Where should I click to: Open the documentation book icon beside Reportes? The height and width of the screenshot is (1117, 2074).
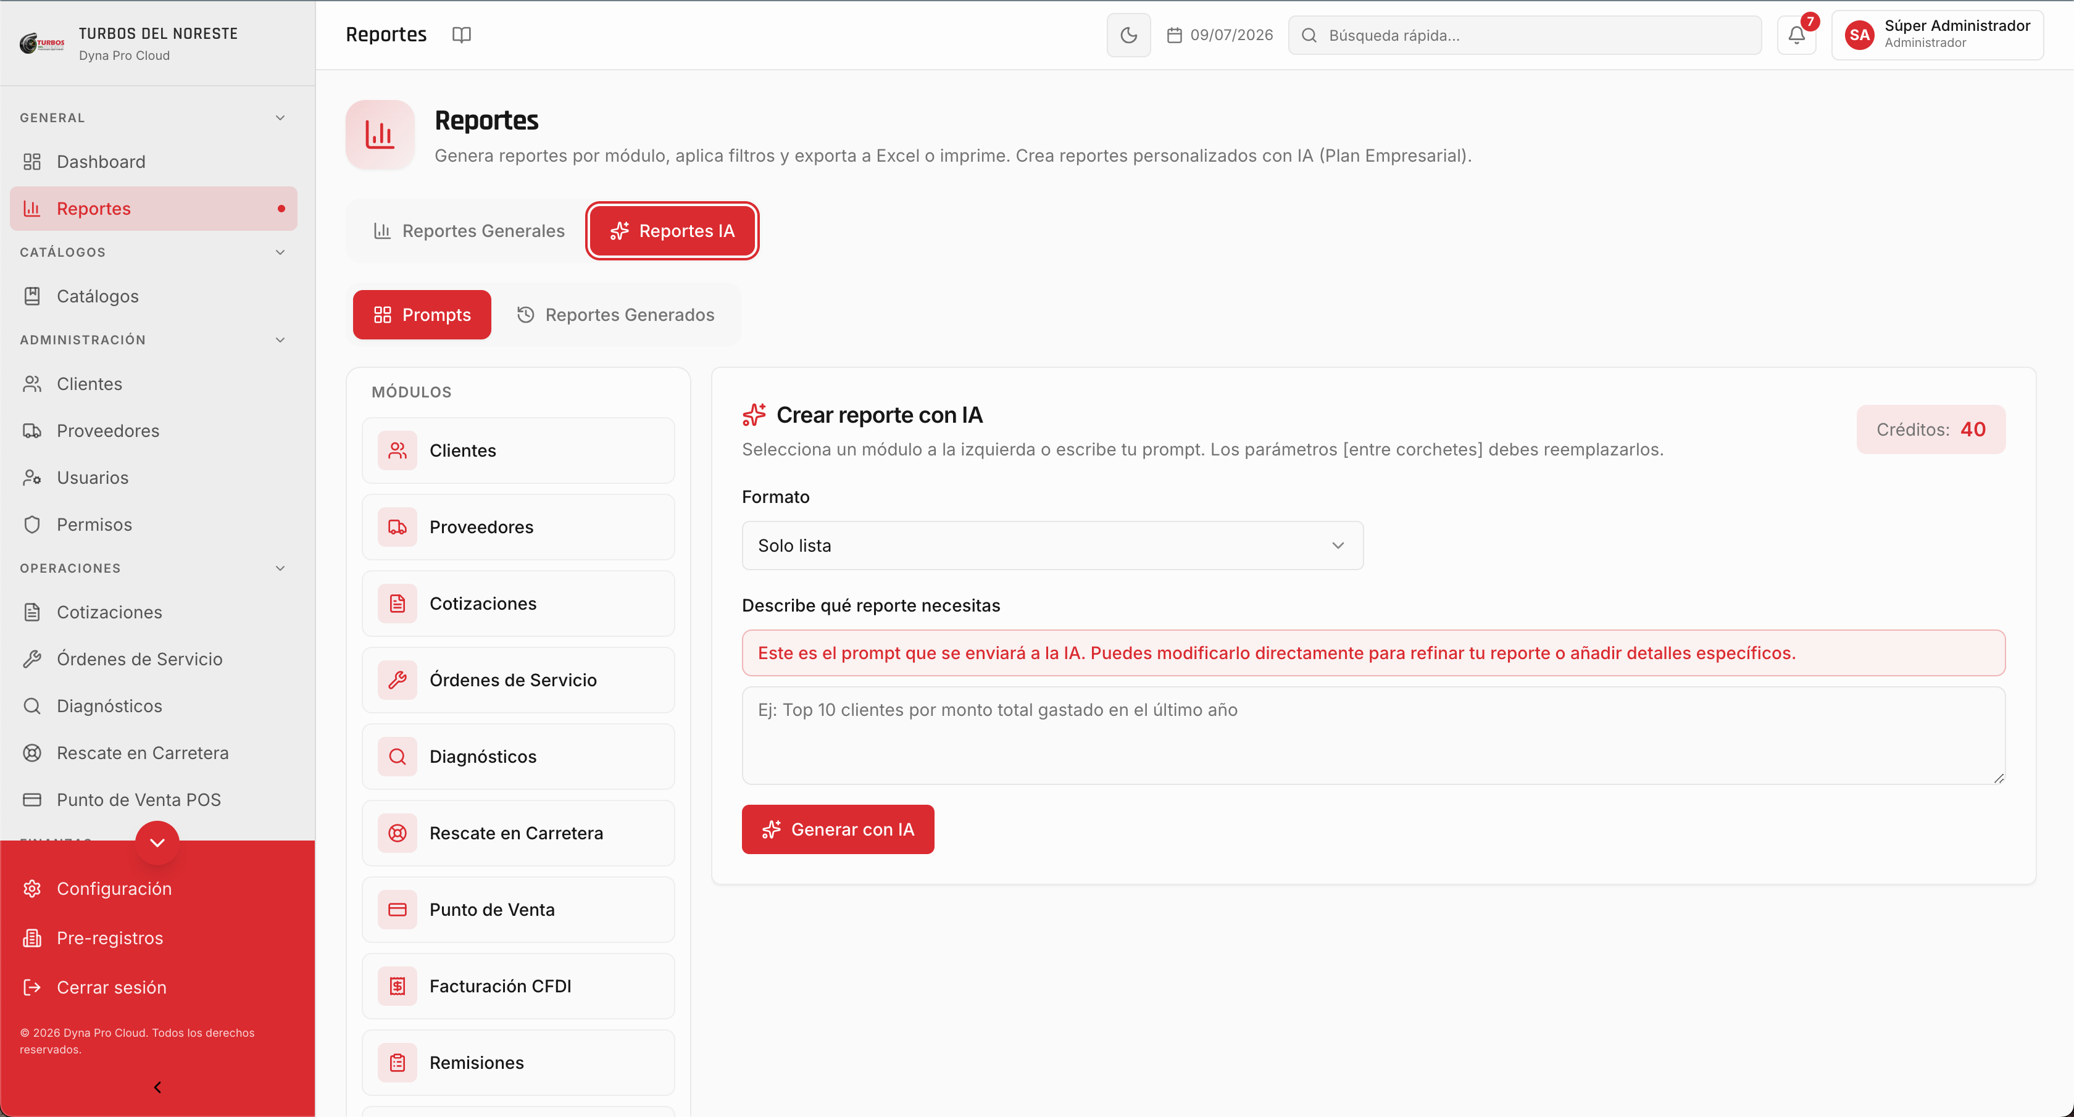tap(461, 35)
